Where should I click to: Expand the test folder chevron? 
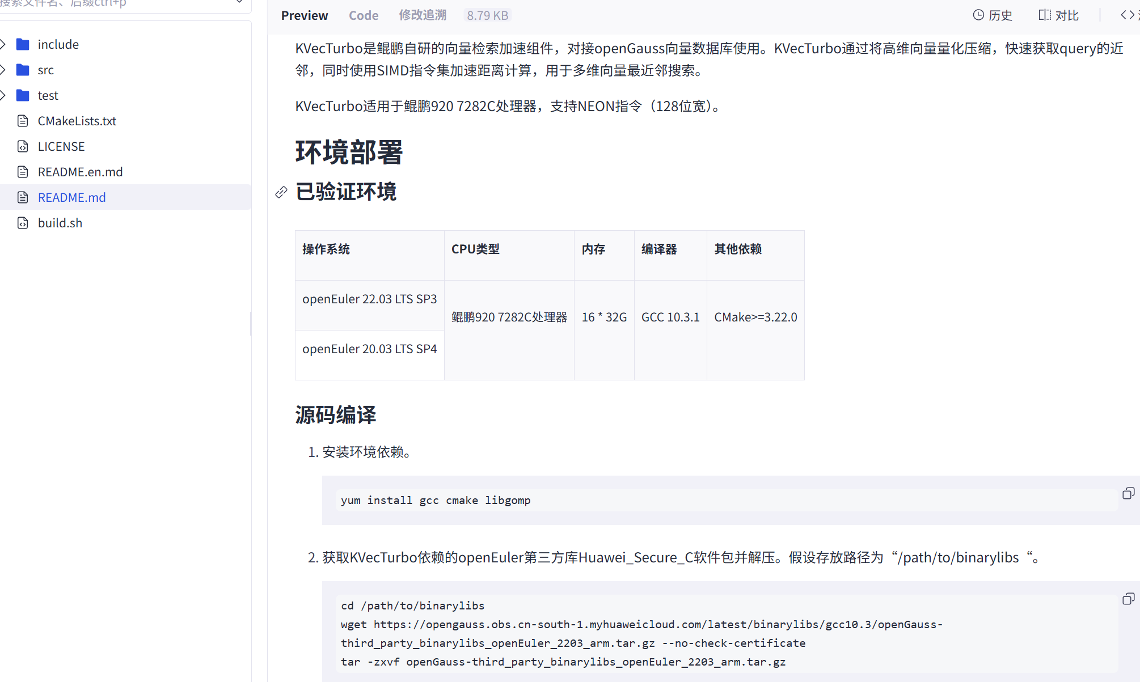[x=3, y=95]
